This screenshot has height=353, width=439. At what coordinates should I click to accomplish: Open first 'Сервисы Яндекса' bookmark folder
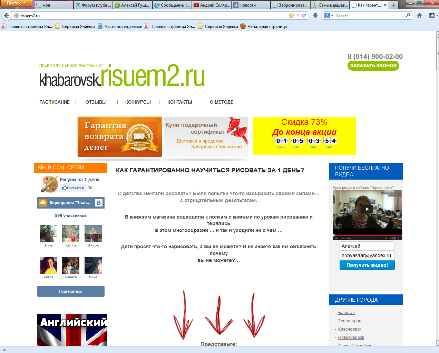[x=75, y=26]
